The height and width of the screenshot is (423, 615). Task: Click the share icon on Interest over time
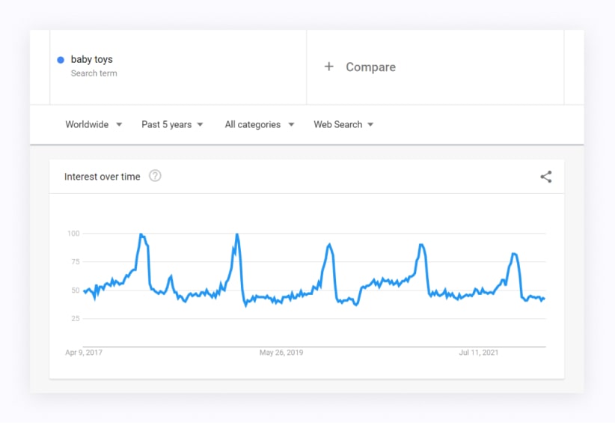pyautogui.click(x=545, y=177)
